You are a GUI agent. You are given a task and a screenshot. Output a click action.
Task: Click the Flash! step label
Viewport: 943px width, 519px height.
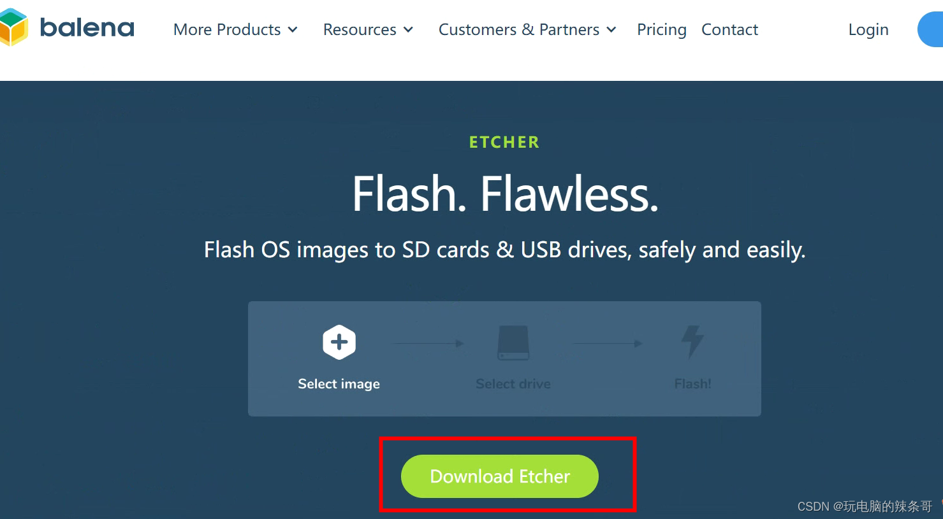coord(693,384)
